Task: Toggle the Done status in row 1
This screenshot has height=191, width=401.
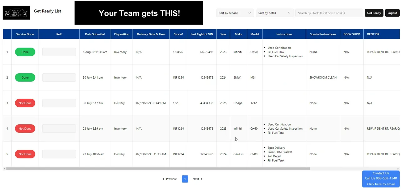Action: coord(25,52)
